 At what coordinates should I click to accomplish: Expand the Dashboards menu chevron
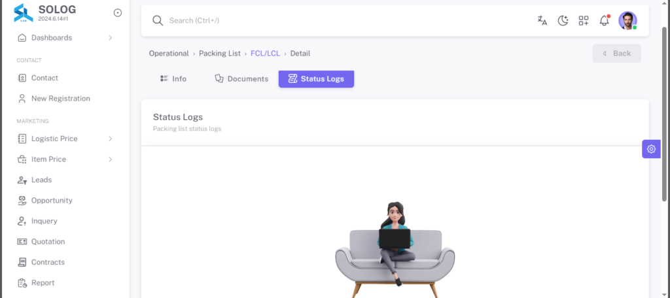110,37
